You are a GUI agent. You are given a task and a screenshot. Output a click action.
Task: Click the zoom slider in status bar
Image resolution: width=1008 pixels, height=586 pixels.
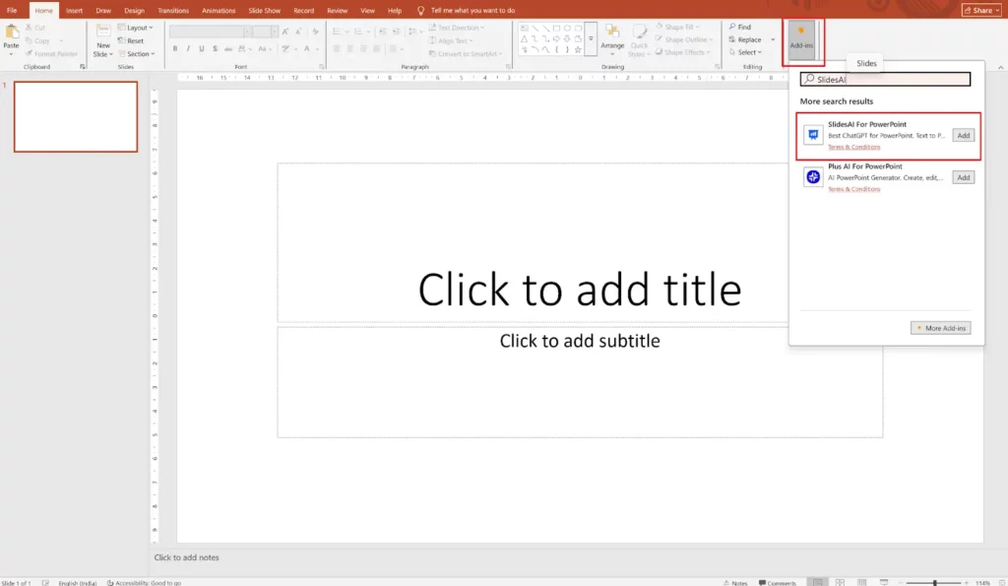coord(934,582)
